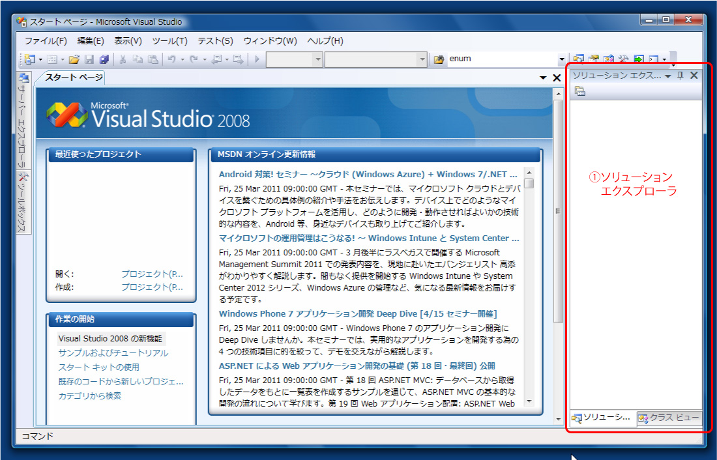Click the Open File folder icon
Image resolution: width=717 pixels, height=460 pixels.
(74, 59)
